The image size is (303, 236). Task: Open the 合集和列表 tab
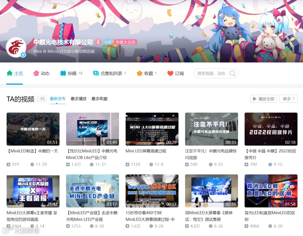pyautogui.click(x=109, y=73)
